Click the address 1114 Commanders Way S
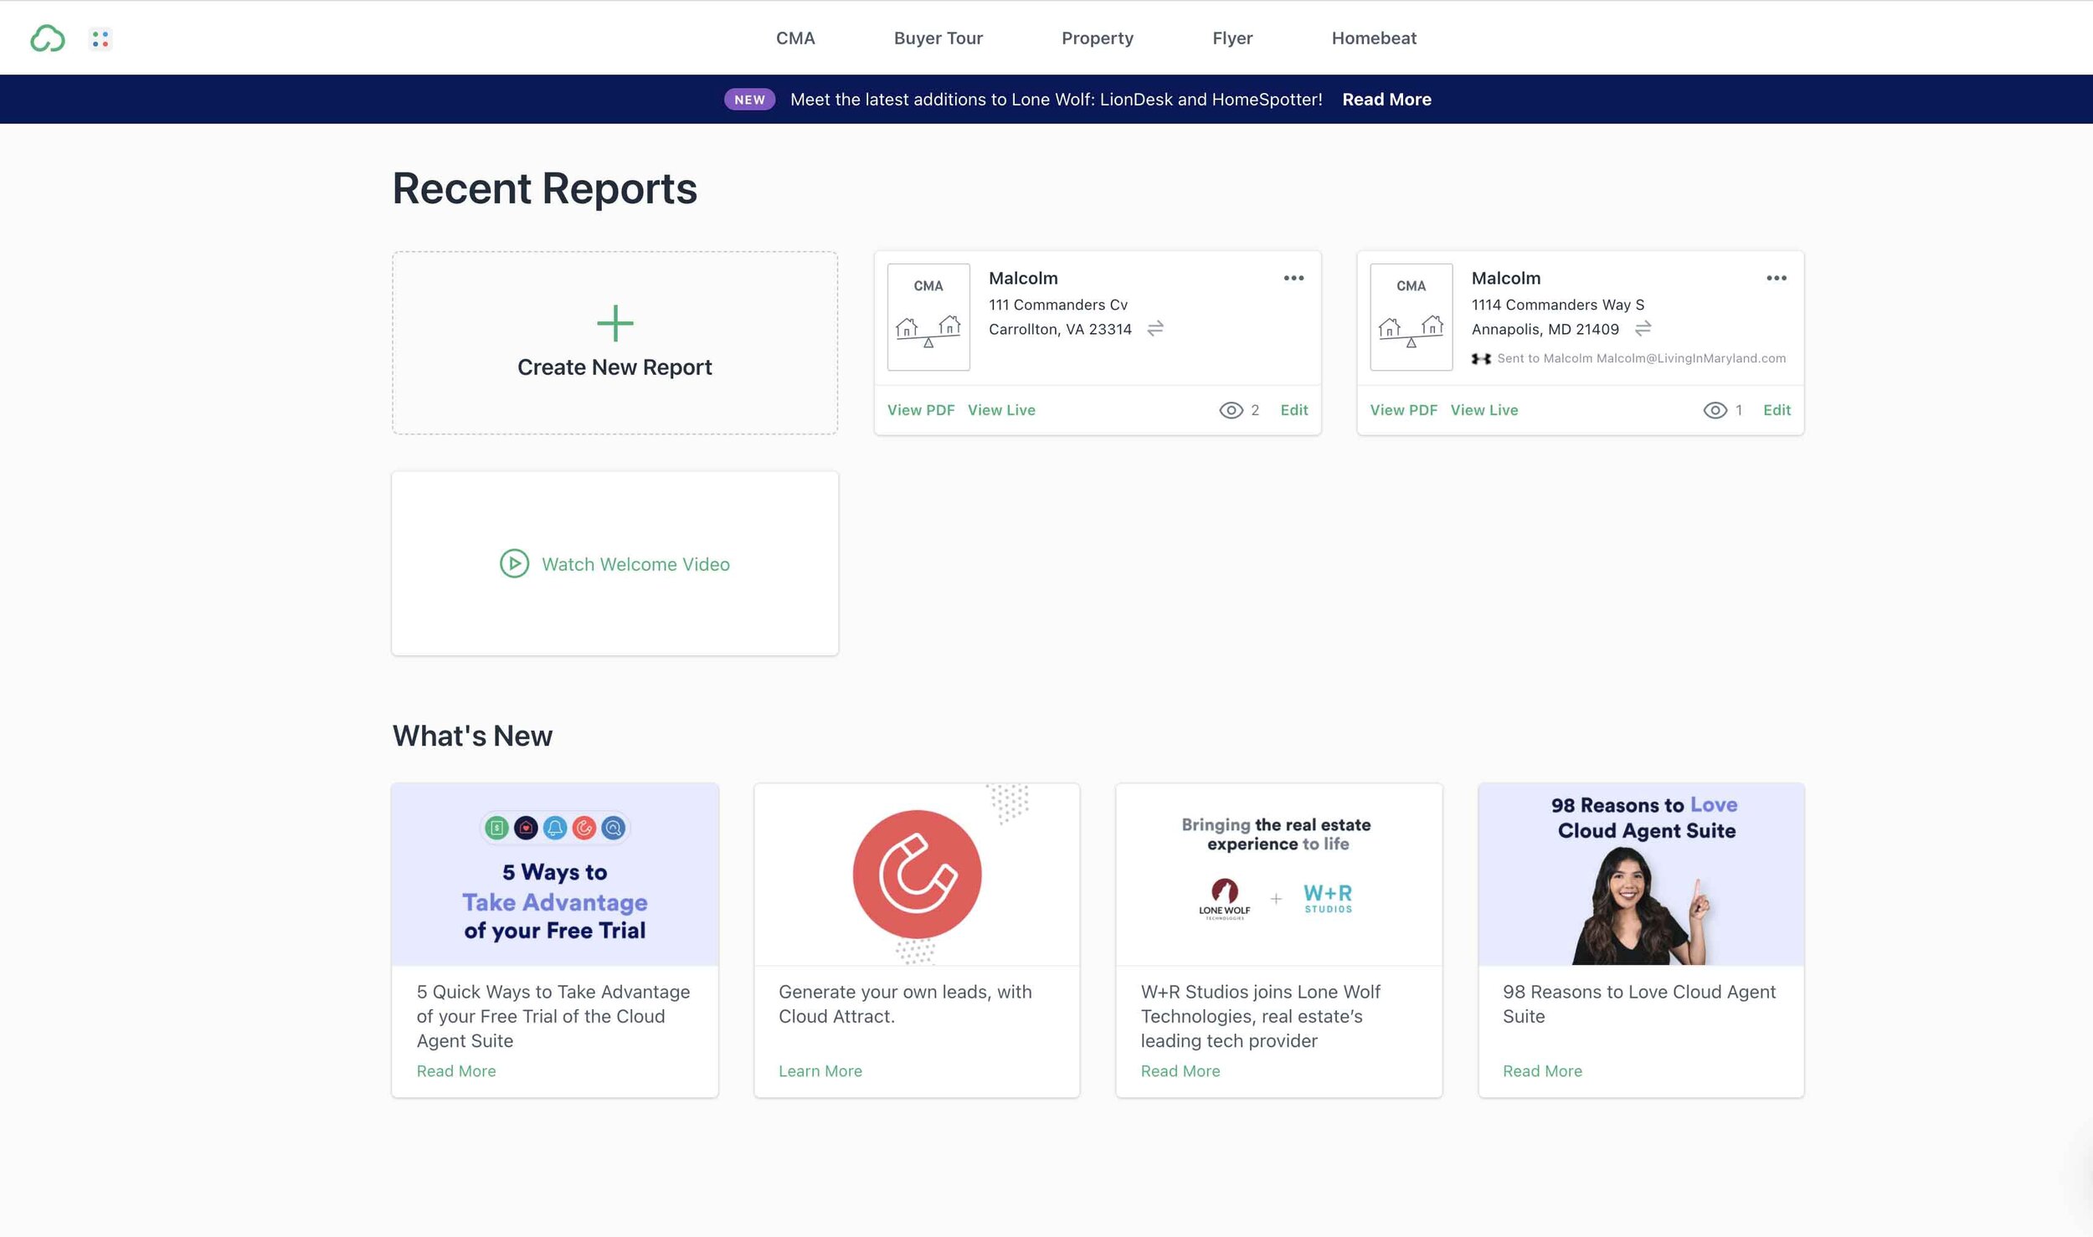The width and height of the screenshot is (2093, 1237). click(1557, 305)
